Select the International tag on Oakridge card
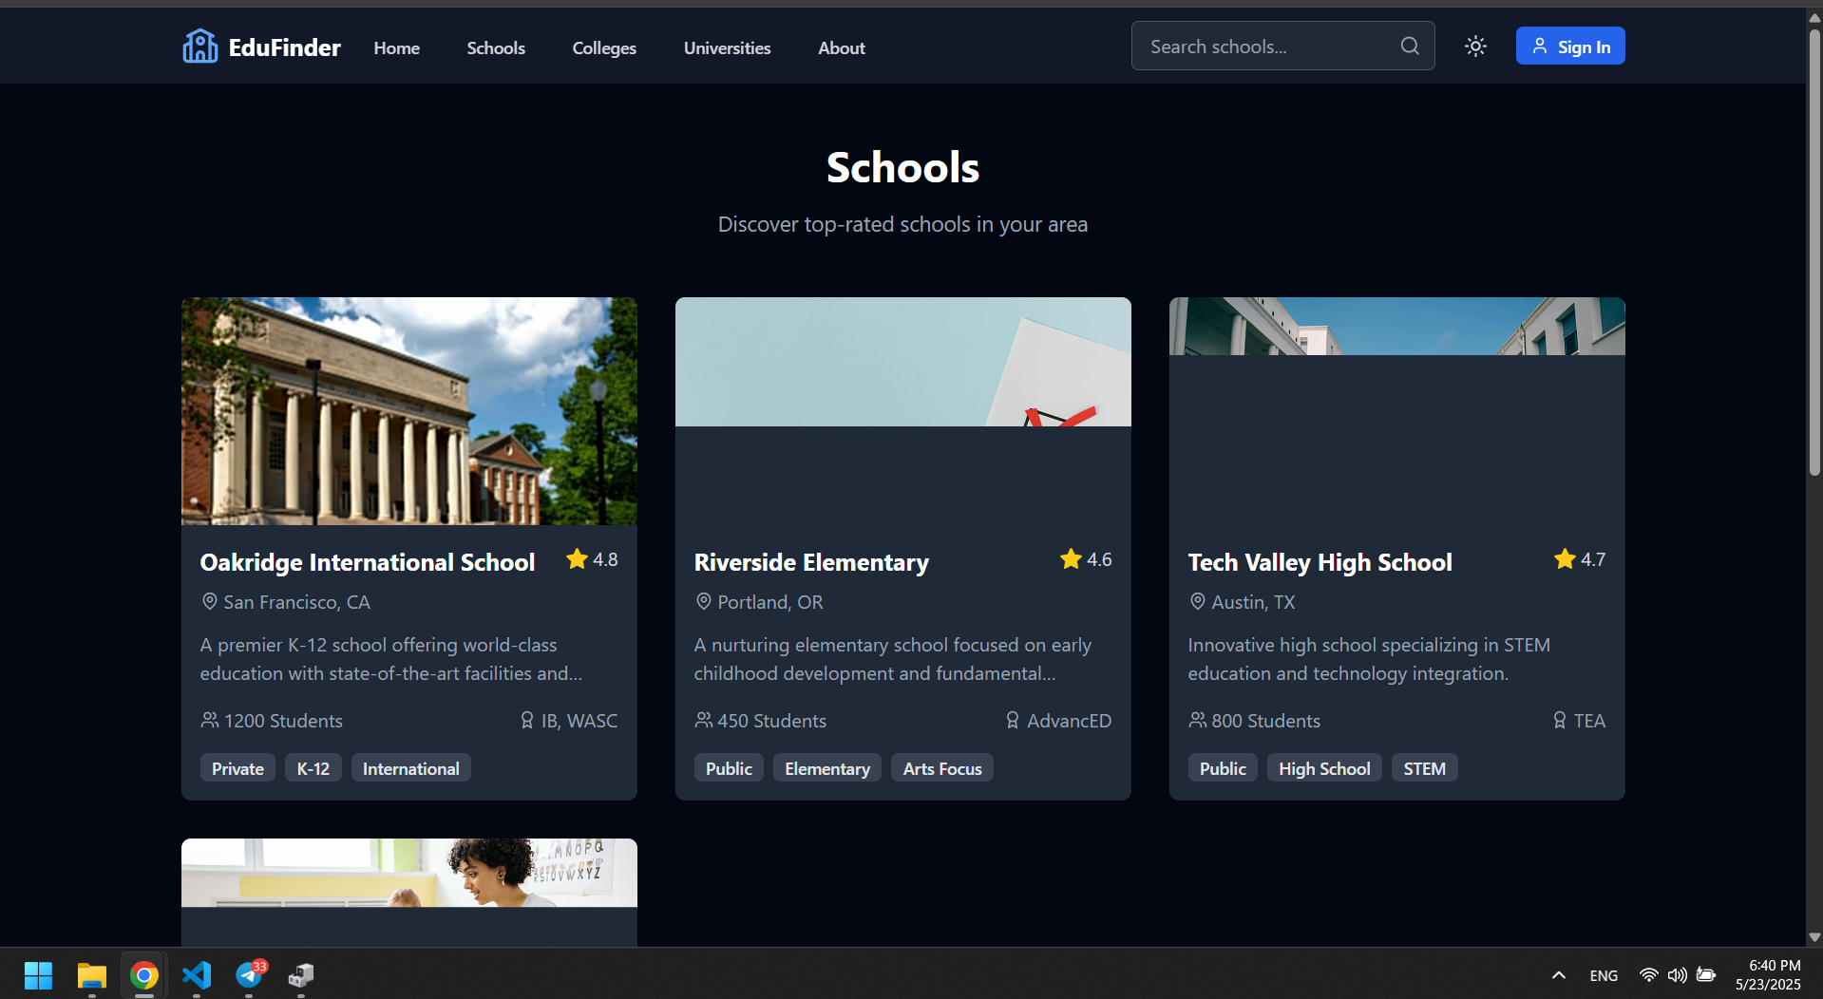Viewport: 1823px width, 999px height. coord(410,768)
